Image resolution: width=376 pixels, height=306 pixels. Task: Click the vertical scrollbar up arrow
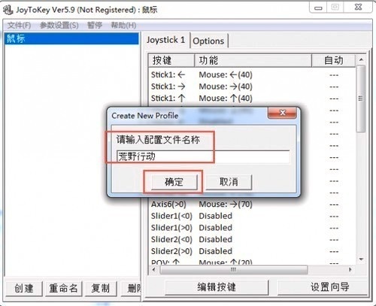pyautogui.click(x=361, y=59)
